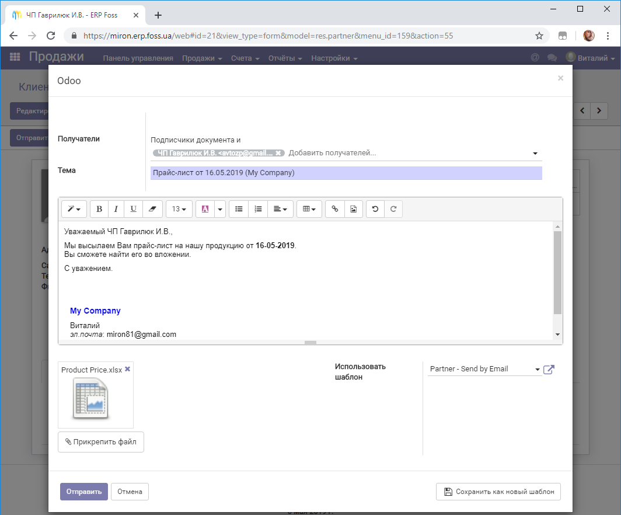Open the Продажи dropdown menu

pos(202,58)
